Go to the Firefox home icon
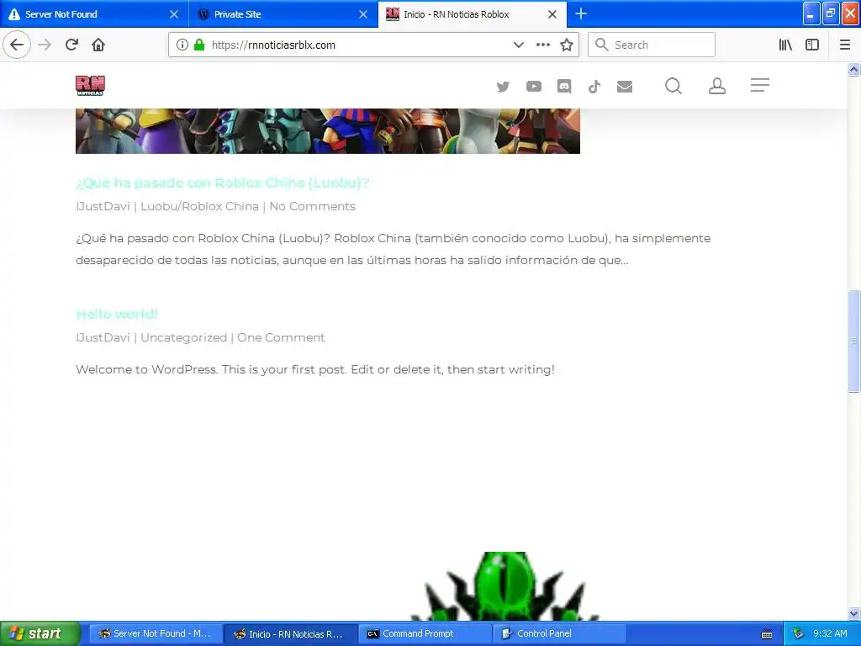The height and width of the screenshot is (646, 861). (x=98, y=45)
